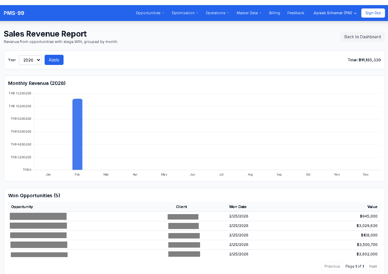Click the February revenue bar
The width and height of the screenshot is (388, 274).
pyautogui.click(x=77, y=134)
